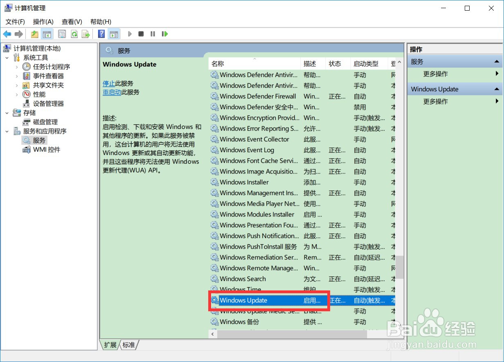504x362 pixels.
Task: Select 计算机管理(本地) root node
Action: [x=37, y=48]
